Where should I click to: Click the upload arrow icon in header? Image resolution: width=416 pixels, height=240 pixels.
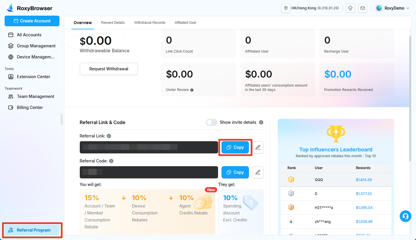(350, 8)
